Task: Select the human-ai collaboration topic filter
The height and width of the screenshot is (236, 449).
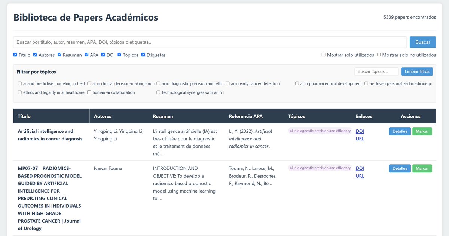Action: click(x=89, y=92)
